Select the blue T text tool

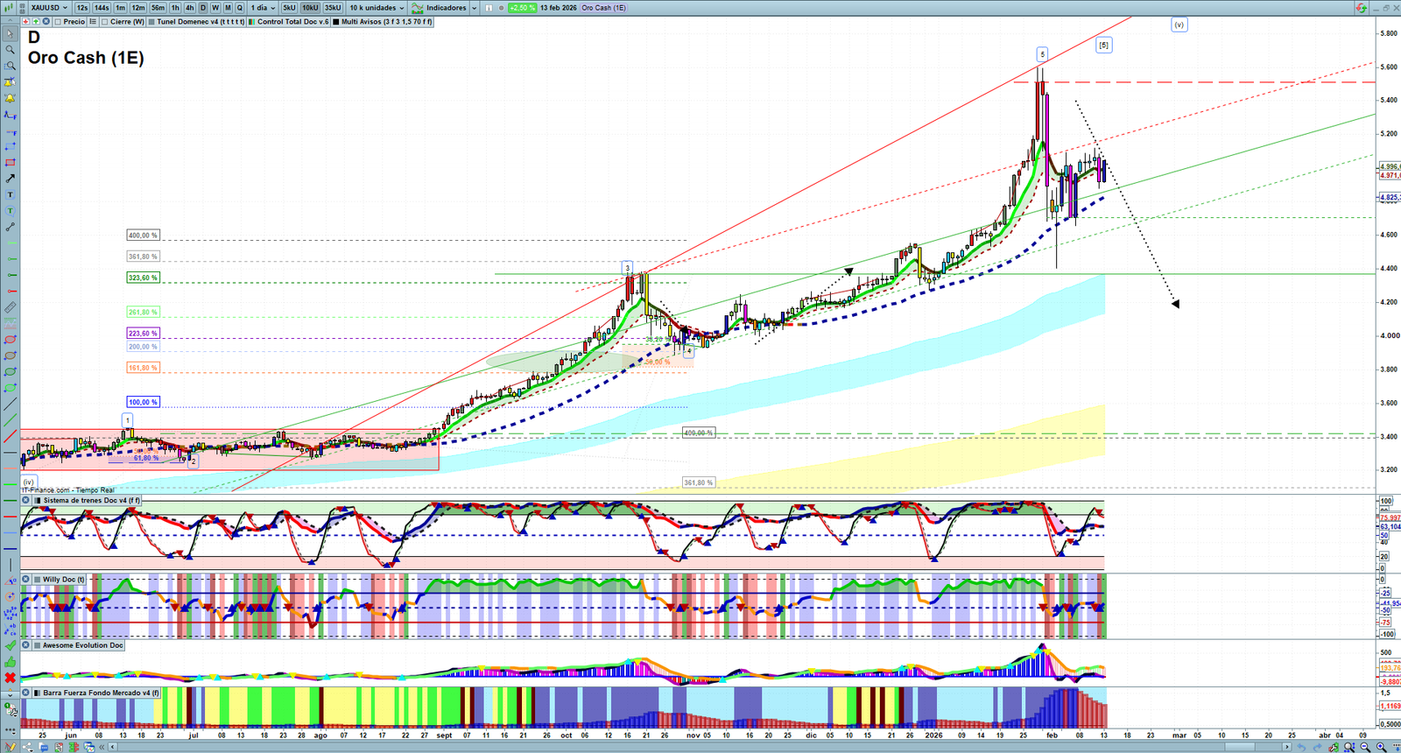point(10,194)
